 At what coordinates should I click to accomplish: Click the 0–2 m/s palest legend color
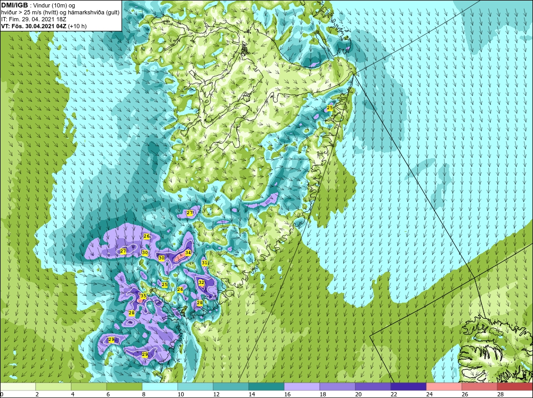click(18, 386)
